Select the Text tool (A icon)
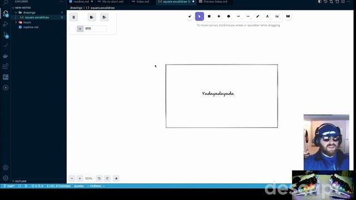Image resolution: width=356 pixels, height=200 pixels. 267,16
